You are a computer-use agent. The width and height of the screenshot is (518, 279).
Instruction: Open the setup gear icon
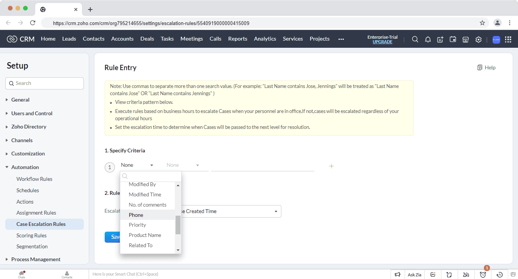coord(479,39)
